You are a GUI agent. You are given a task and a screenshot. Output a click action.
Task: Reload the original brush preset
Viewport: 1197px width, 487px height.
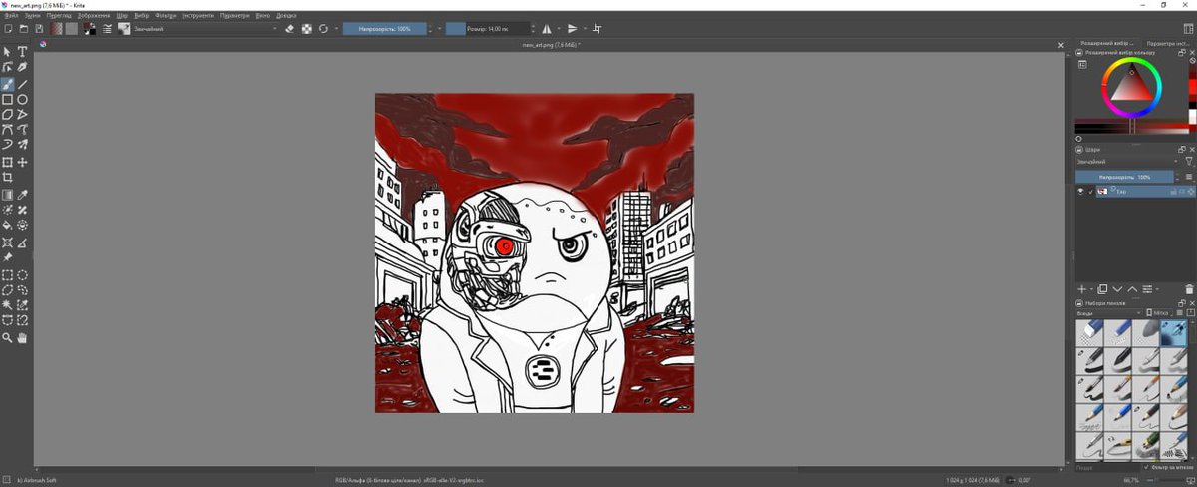323,29
